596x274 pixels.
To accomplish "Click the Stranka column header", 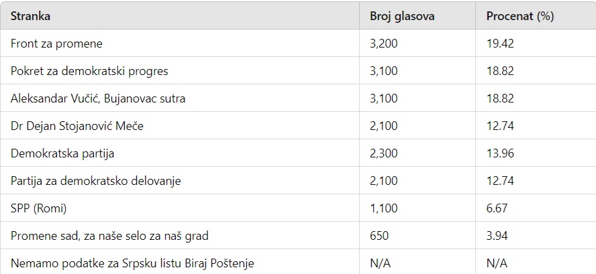I will click(x=30, y=15).
